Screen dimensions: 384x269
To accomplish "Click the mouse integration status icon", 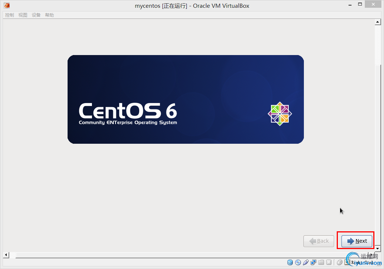I will click(340, 262).
